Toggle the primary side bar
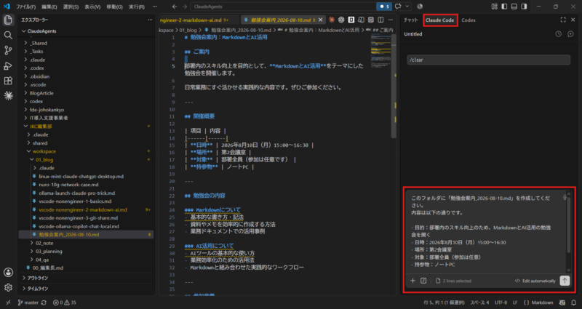 click(504, 7)
